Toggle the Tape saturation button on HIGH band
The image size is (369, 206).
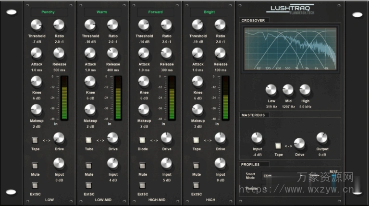click(196, 140)
